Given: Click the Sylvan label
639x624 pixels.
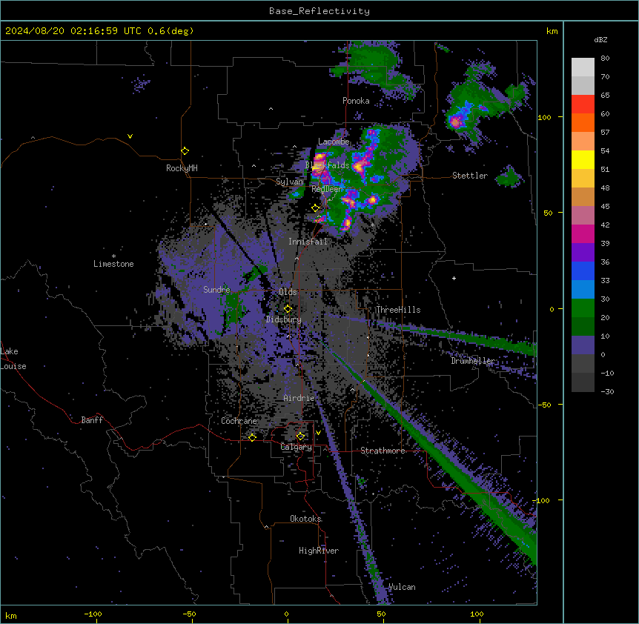Looking at the screenshot, I should [289, 182].
